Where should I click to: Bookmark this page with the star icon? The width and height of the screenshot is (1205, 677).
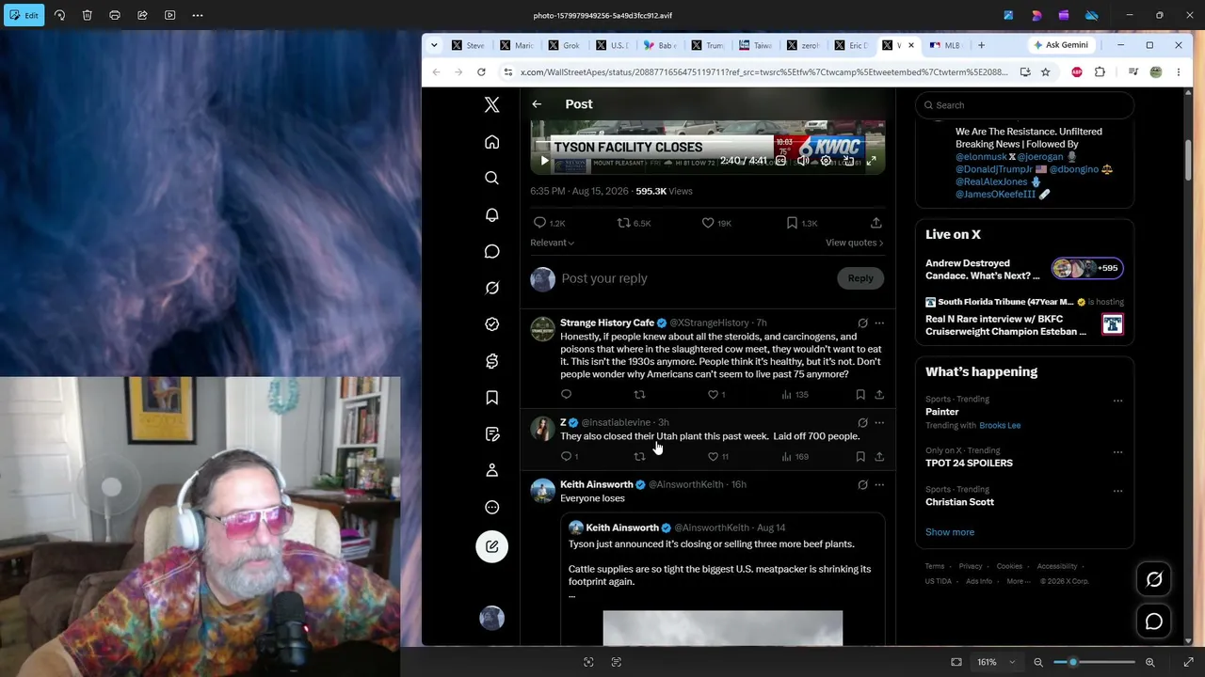coord(1045,72)
